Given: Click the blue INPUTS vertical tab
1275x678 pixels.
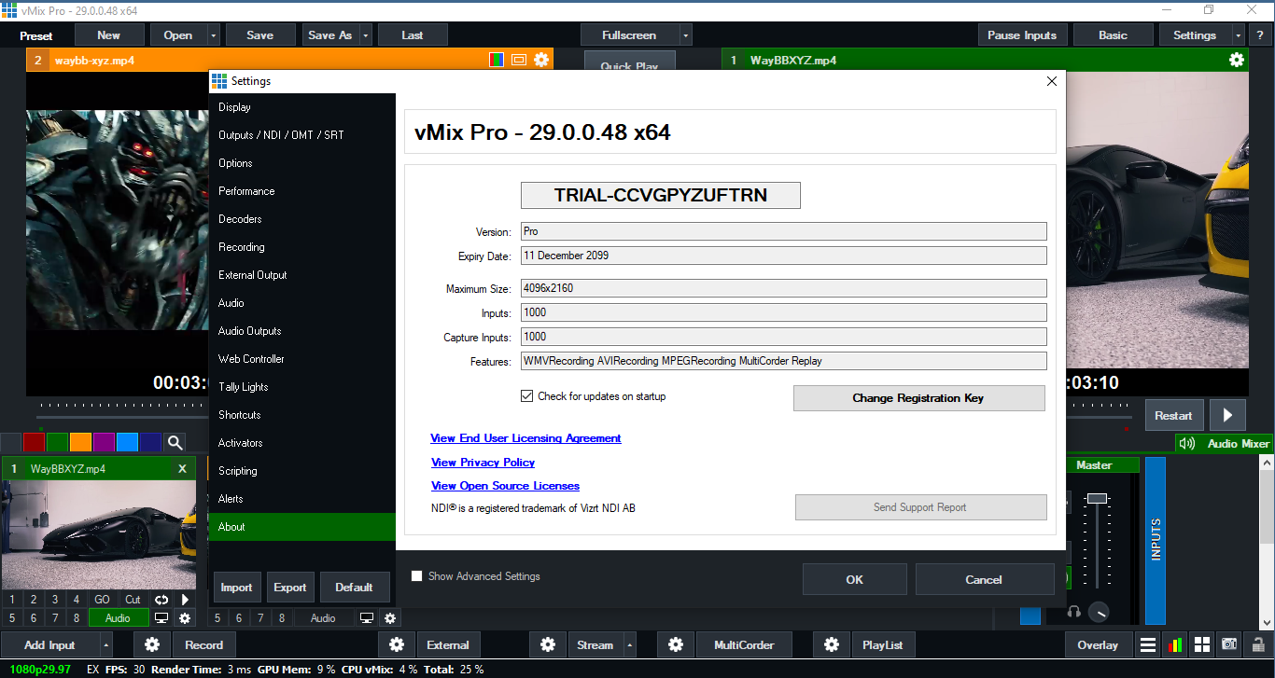Looking at the screenshot, I should pos(1156,540).
